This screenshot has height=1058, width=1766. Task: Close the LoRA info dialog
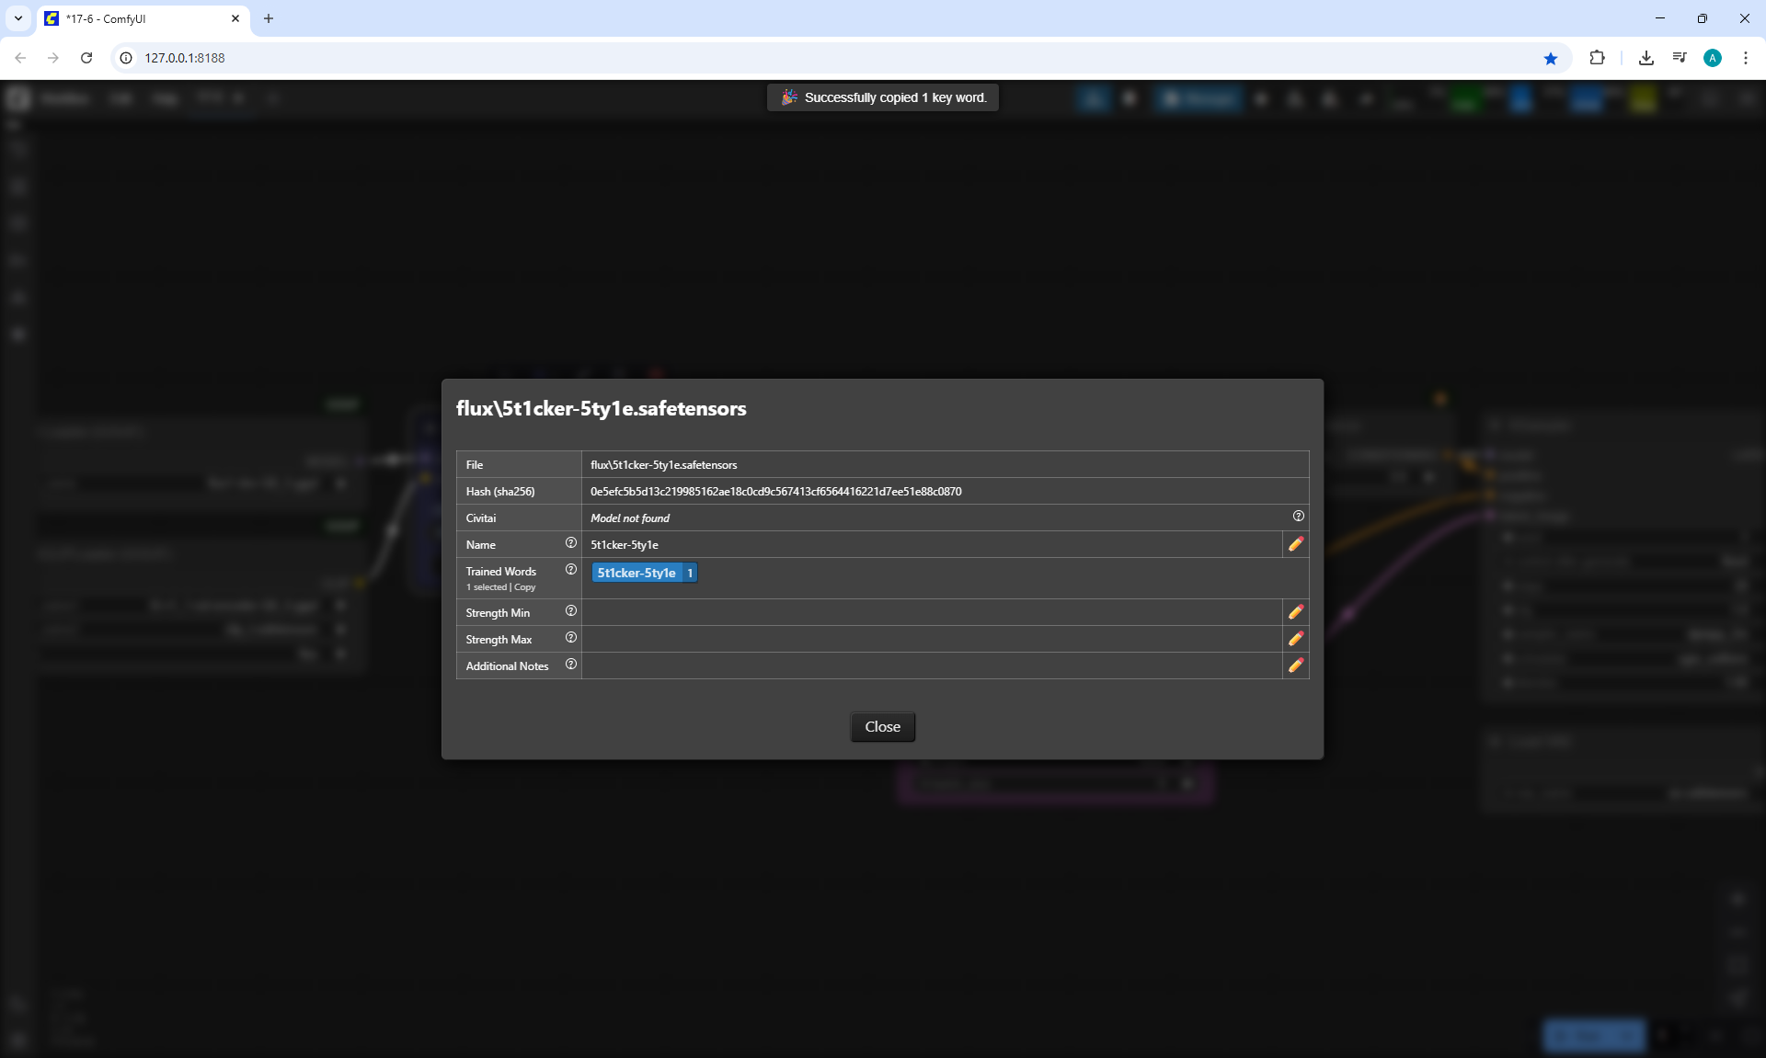tap(881, 726)
